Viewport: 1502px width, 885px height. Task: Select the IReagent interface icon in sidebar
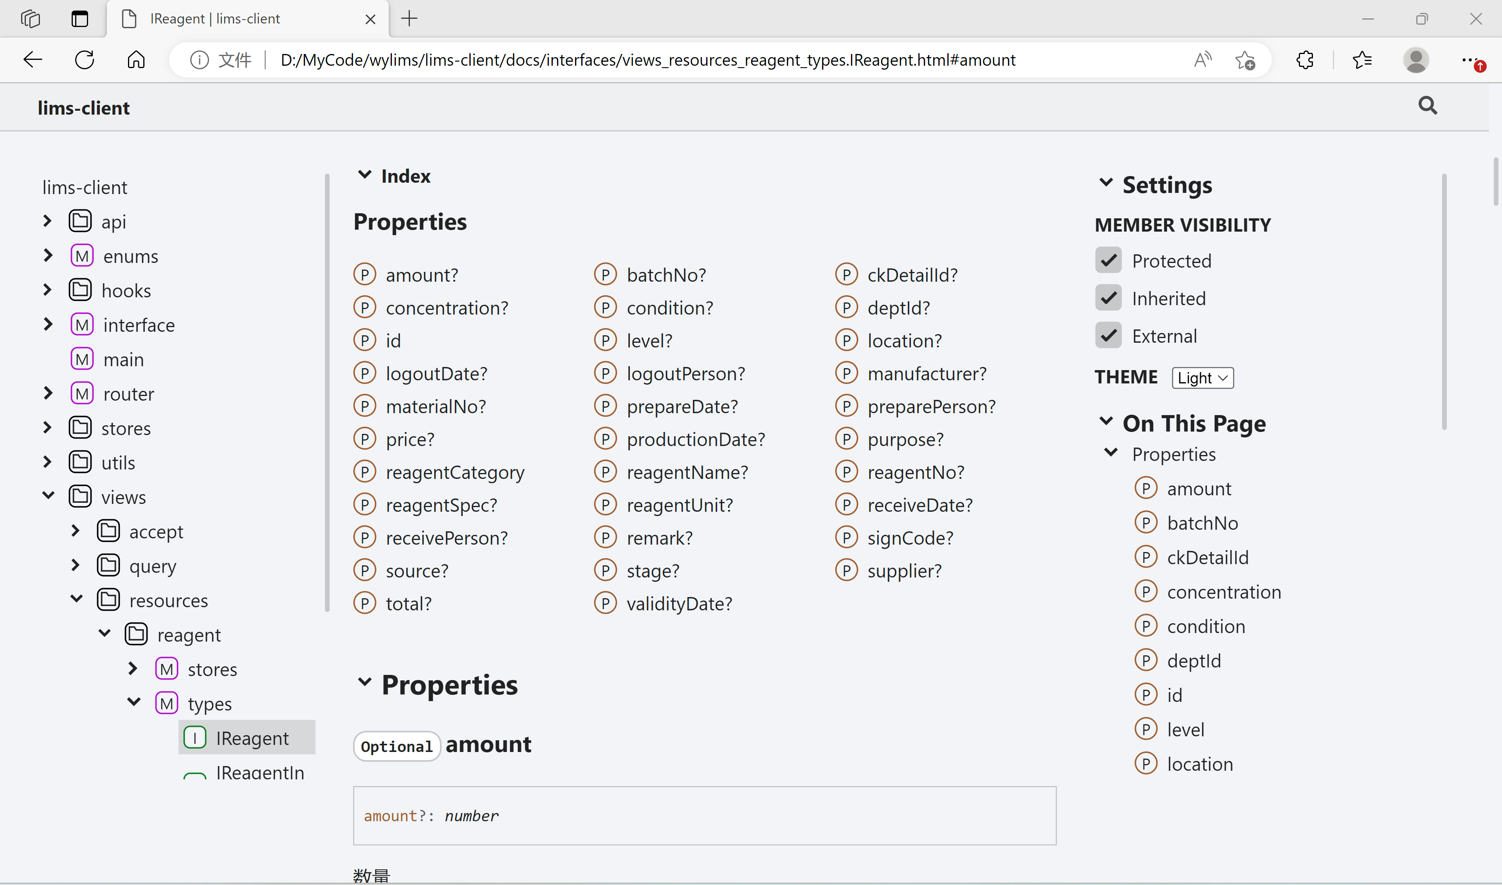[x=196, y=737]
